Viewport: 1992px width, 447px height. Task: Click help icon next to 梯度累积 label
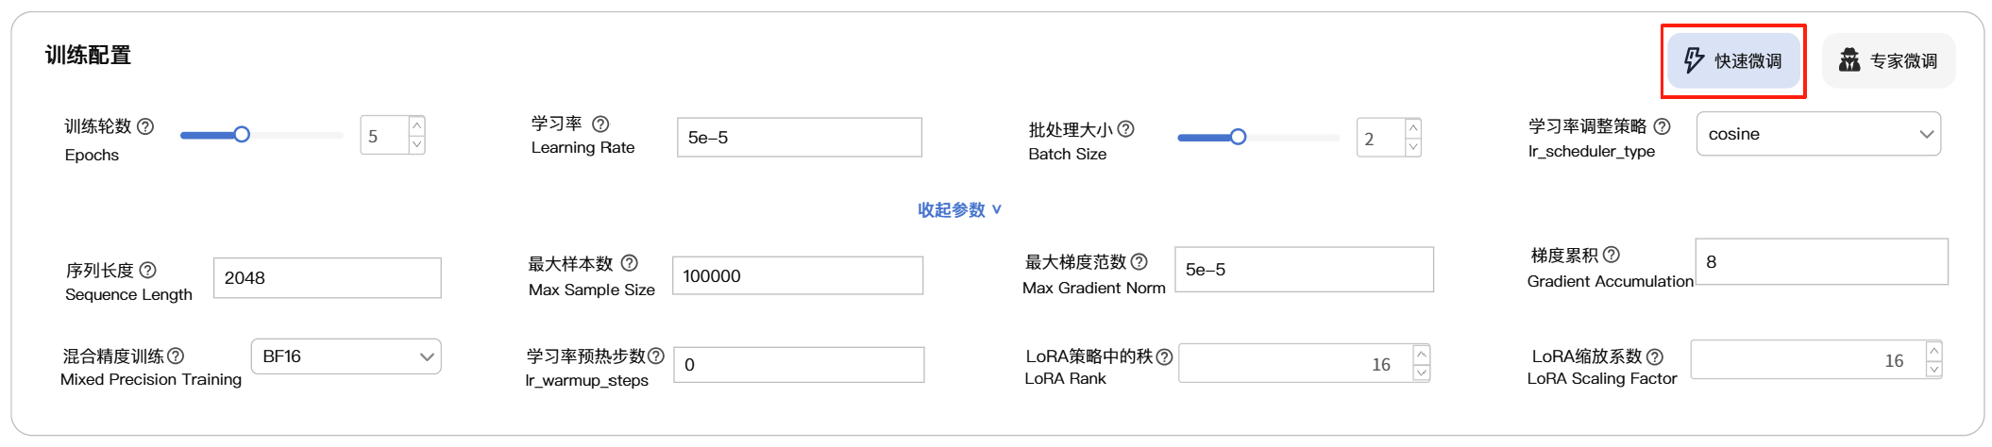(1612, 255)
